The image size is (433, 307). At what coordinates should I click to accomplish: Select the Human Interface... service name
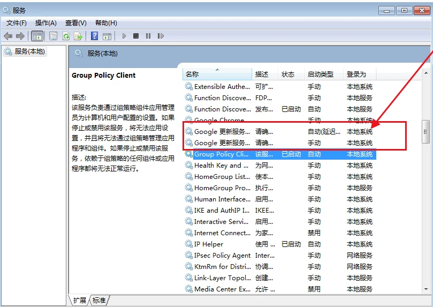(x=222, y=199)
